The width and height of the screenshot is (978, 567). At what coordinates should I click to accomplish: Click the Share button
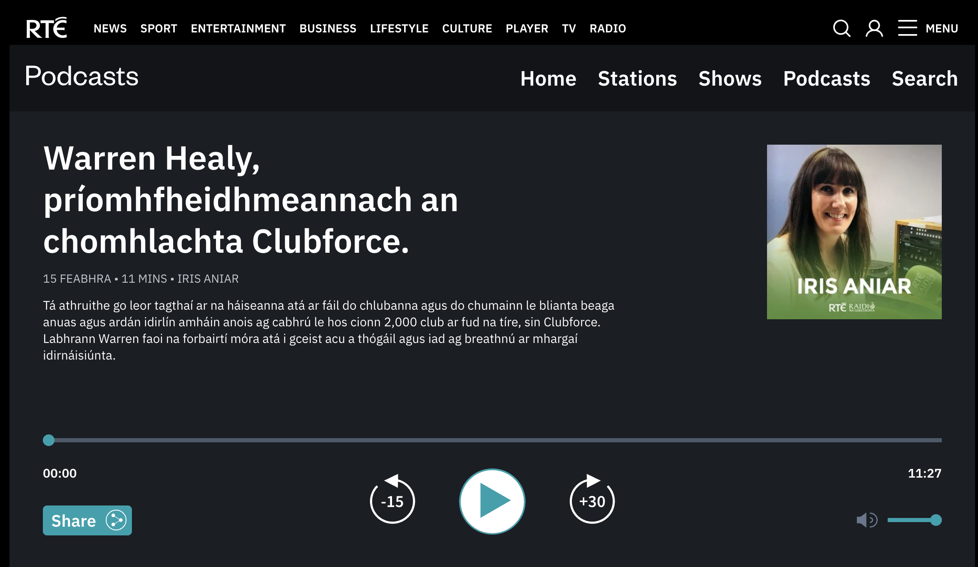87,520
